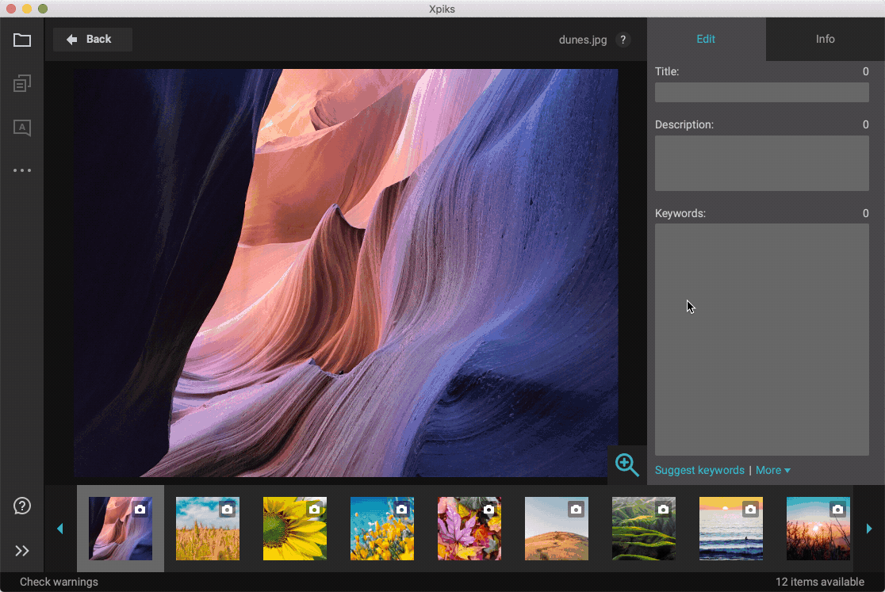
Task: Click Check warnings in the status bar
Action: pos(59,582)
